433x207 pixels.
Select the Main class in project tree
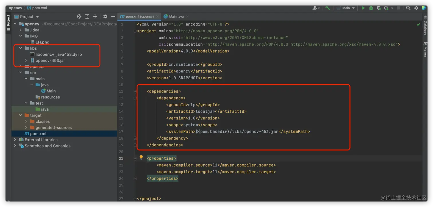pos(48,91)
